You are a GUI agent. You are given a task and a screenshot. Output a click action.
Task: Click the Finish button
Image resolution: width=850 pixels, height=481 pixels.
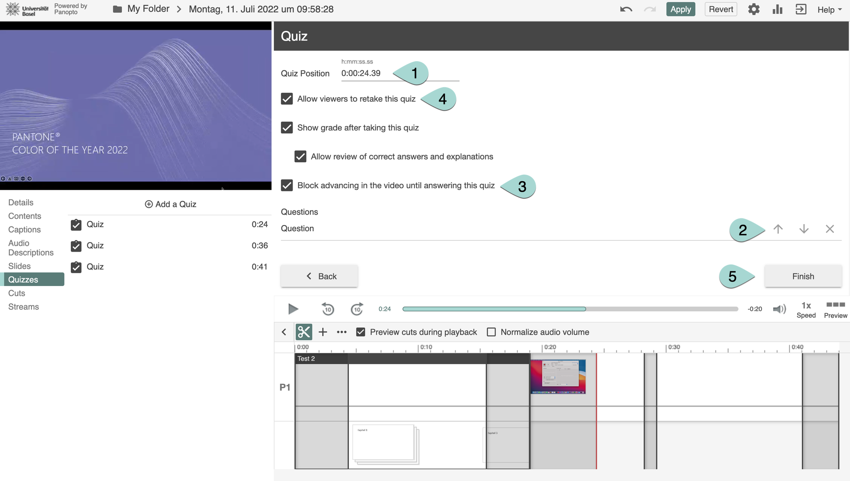coord(803,276)
